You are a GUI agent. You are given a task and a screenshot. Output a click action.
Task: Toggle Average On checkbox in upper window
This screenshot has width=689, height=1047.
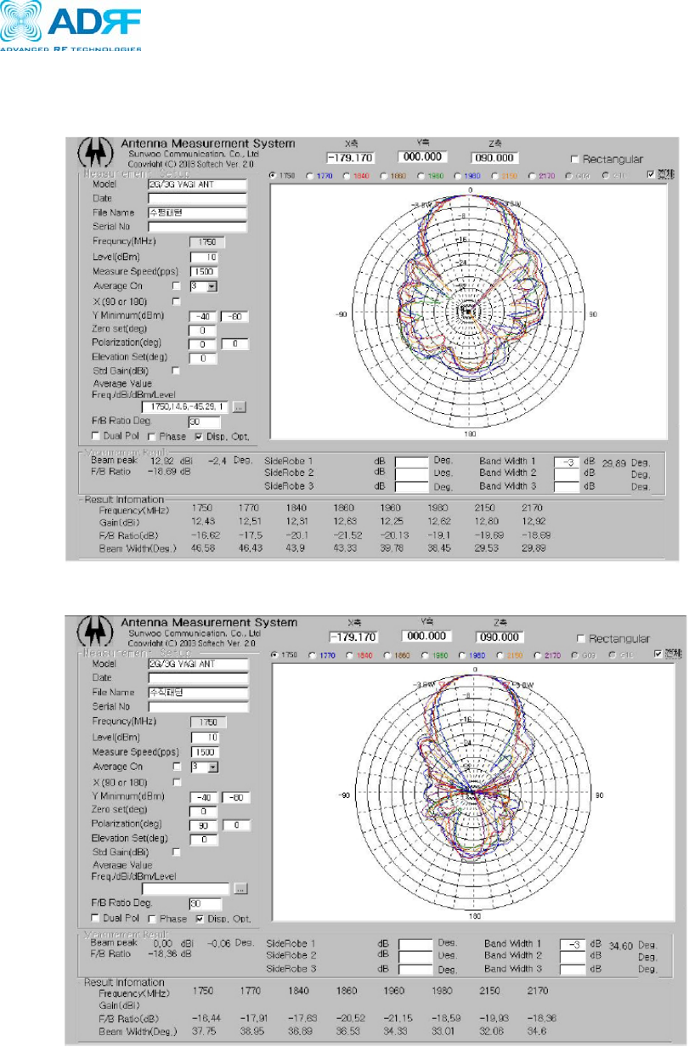(177, 286)
